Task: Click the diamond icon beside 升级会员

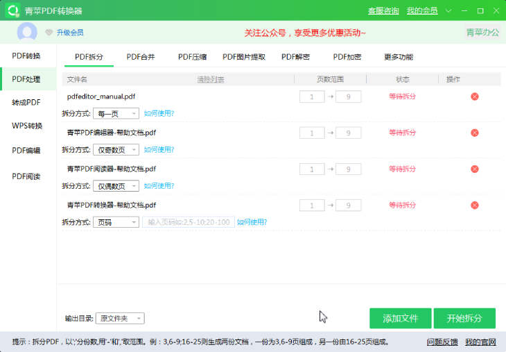Action: point(49,33)
